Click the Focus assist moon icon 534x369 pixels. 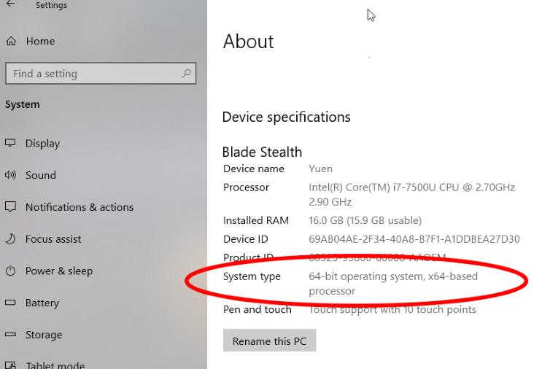pos(10,239)
